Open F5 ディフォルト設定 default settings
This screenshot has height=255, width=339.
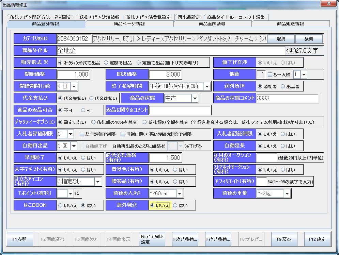pyautogui.click(x=152, y=239)
